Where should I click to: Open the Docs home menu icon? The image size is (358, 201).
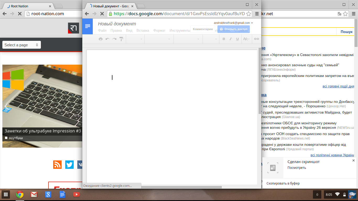(88, 26)
